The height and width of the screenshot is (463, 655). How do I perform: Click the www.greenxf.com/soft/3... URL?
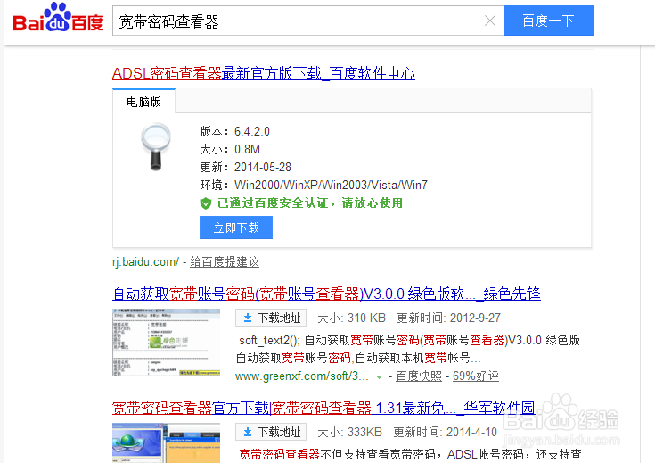pos(302,376)
